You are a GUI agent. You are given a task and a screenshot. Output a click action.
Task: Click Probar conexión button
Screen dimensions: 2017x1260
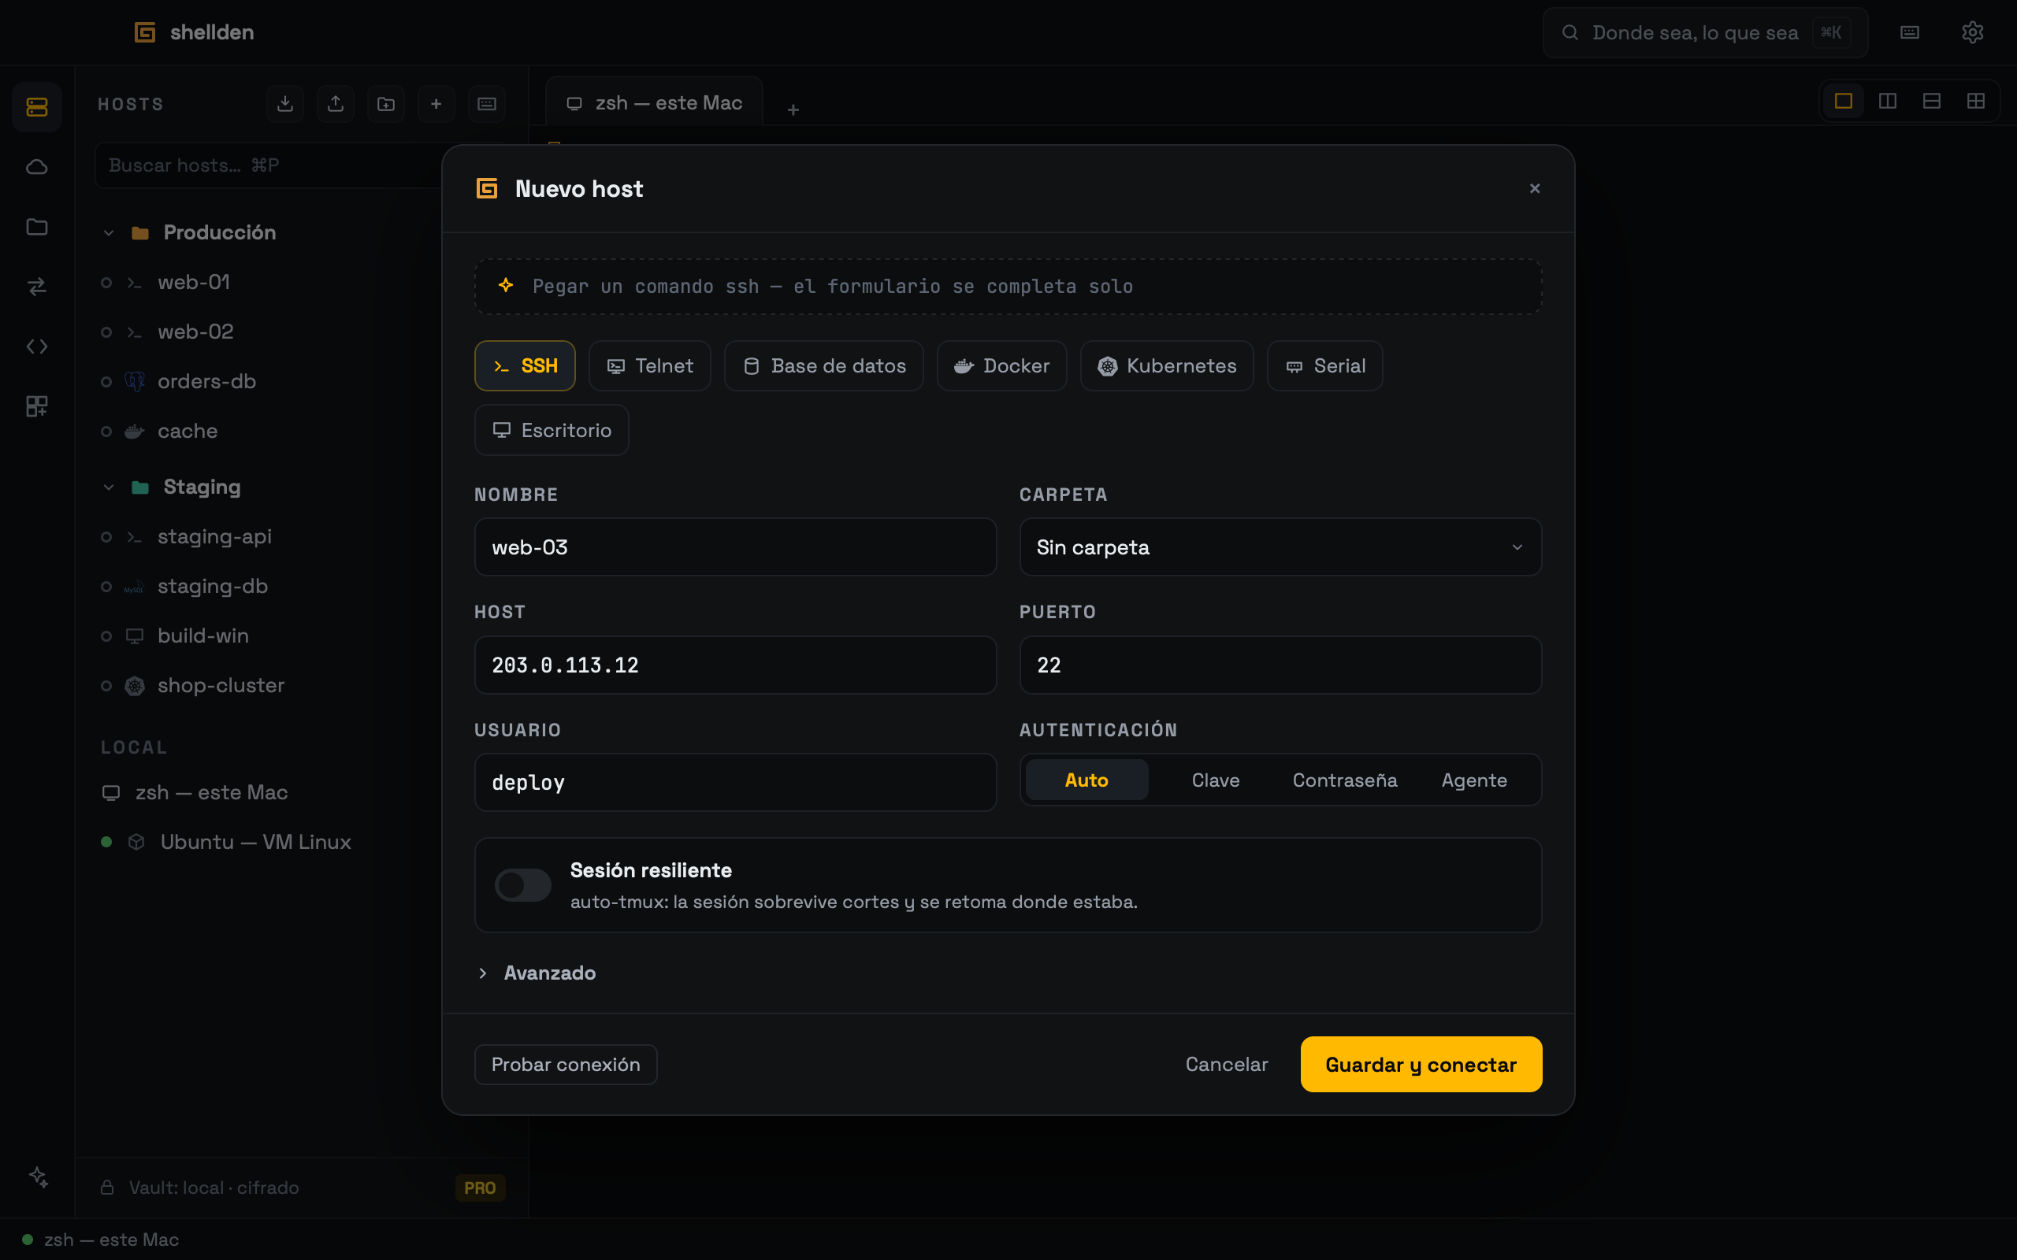(x=565, y=1064)
